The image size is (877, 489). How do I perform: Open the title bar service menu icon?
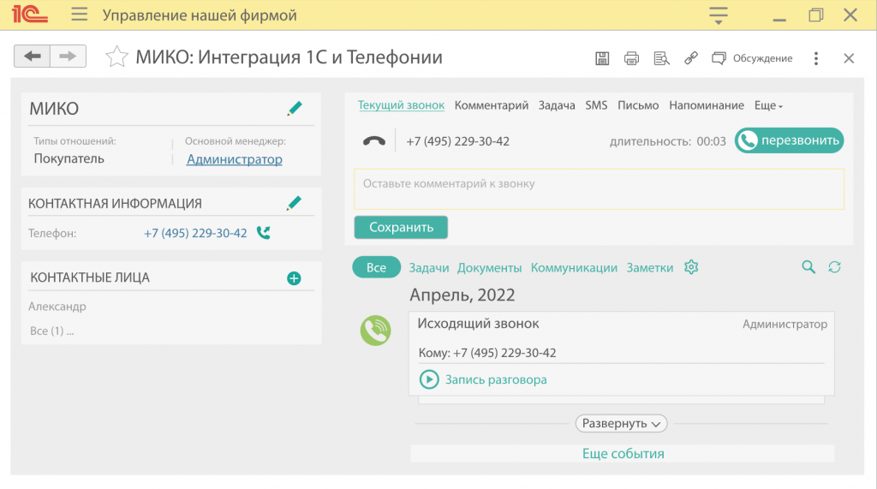pyautogui.click(x=719, y=15)
